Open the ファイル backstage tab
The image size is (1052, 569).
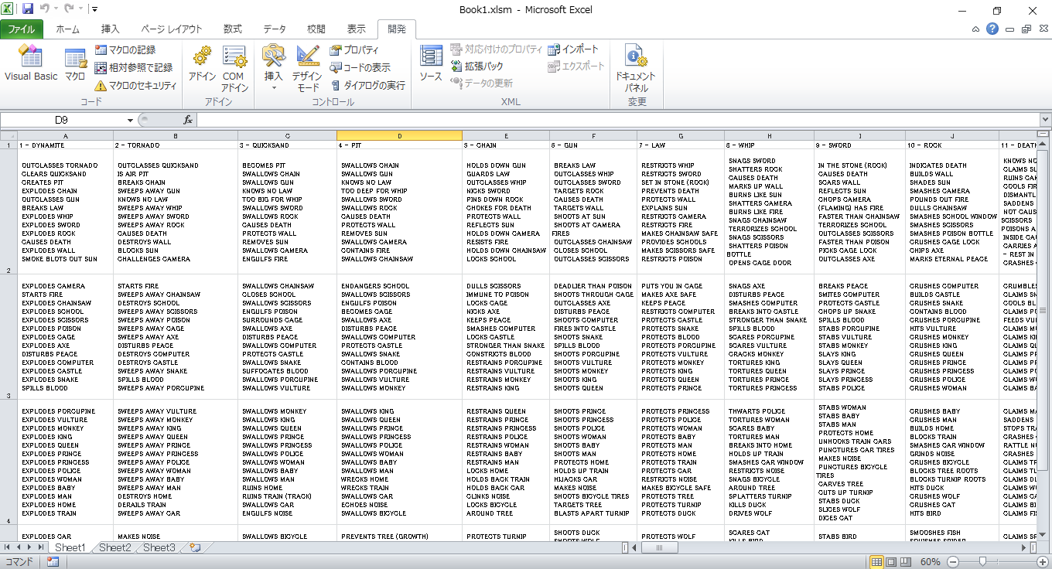pos(22,29)
